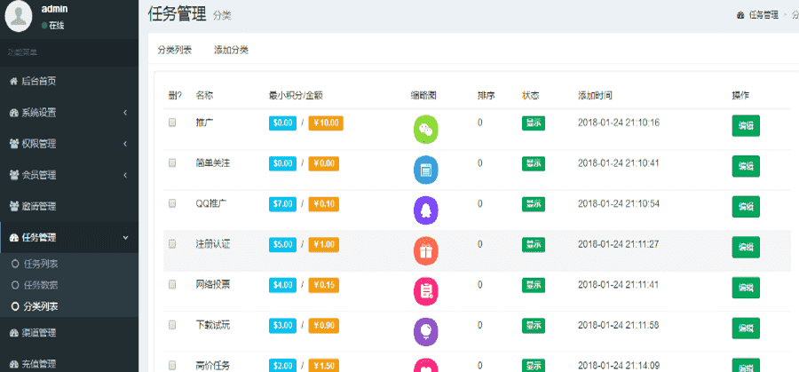
Task: Select the 网络投票 row checkbox
Action: point(173,284)
